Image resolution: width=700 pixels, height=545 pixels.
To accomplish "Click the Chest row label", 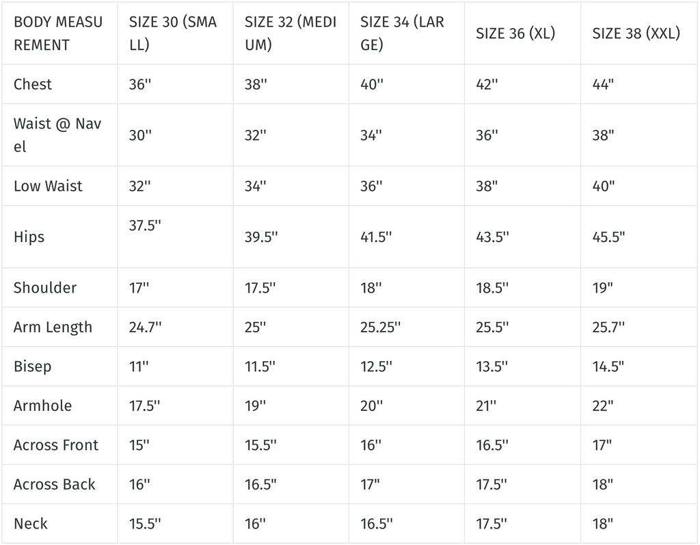I will [x=33, y=84].
